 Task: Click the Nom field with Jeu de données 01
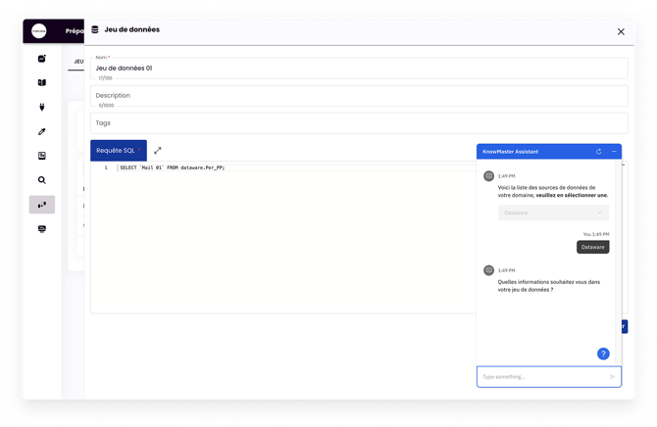[x=359, y=69]
